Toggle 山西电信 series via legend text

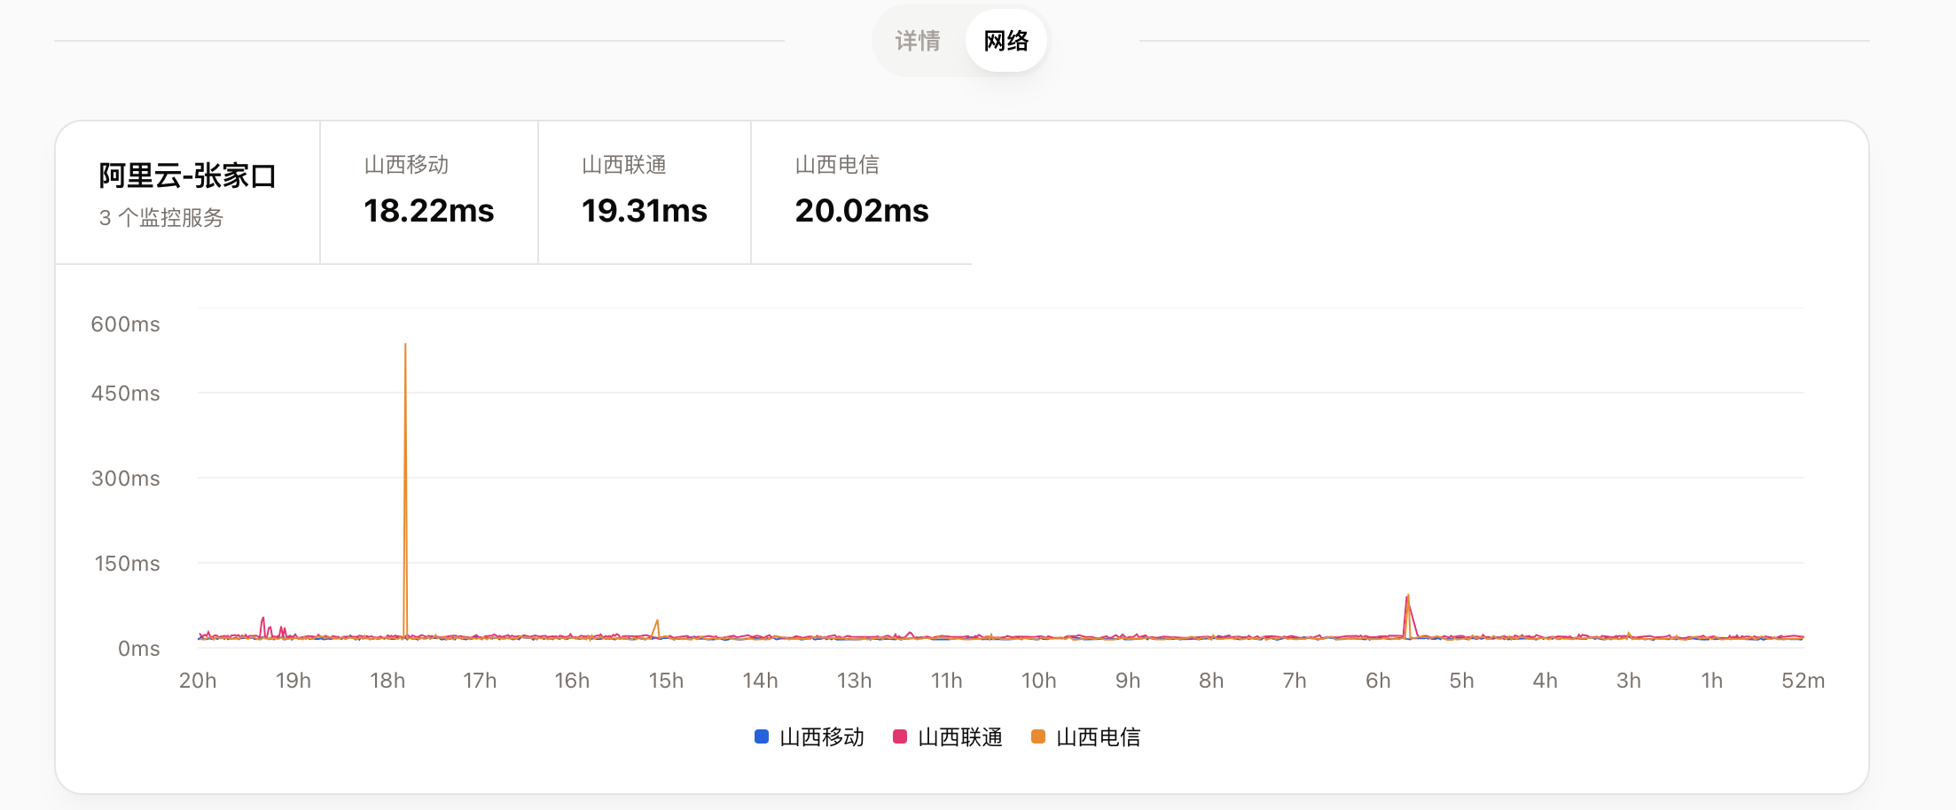click(1099, 736)
